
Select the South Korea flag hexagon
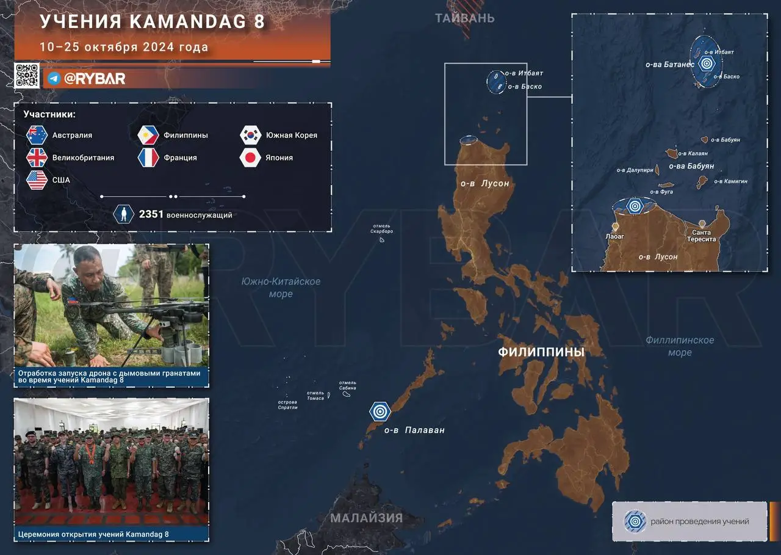tap(250, 135)
